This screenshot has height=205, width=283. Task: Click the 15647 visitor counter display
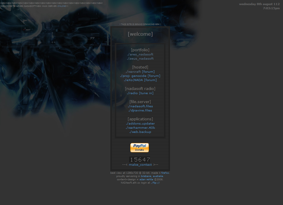pos(140,159)
